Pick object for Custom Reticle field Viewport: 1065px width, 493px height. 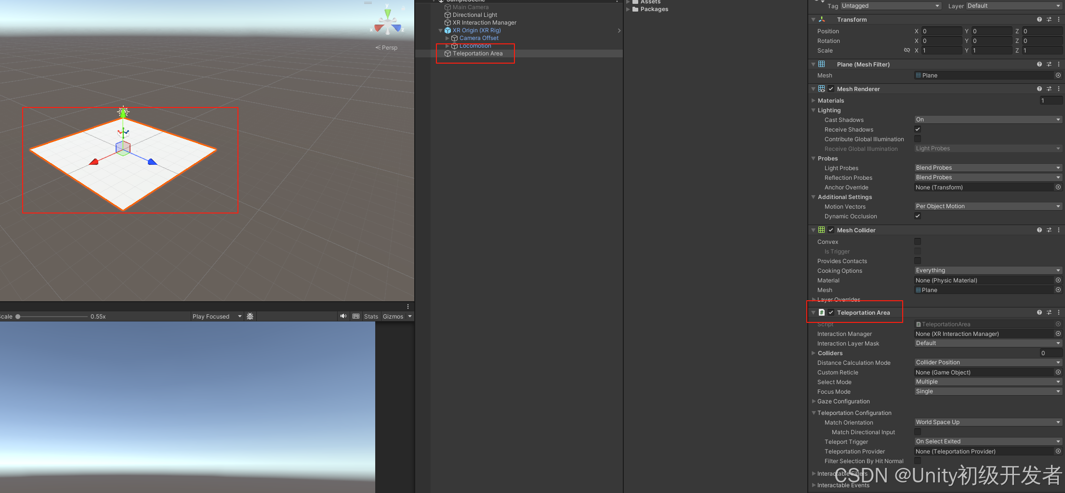[1058, 372]
